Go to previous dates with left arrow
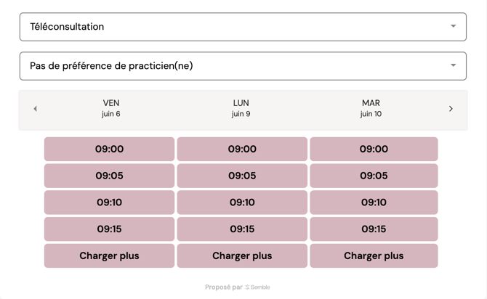This screenshot has width=487, height=299. (x=35, y=109)
